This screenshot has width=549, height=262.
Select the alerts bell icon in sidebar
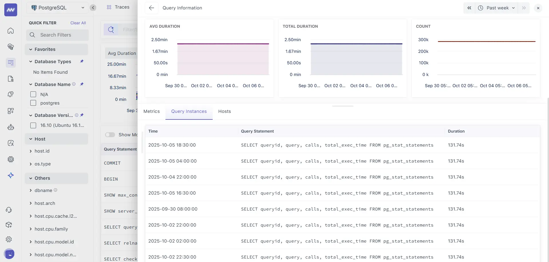[x=10, y=94]
